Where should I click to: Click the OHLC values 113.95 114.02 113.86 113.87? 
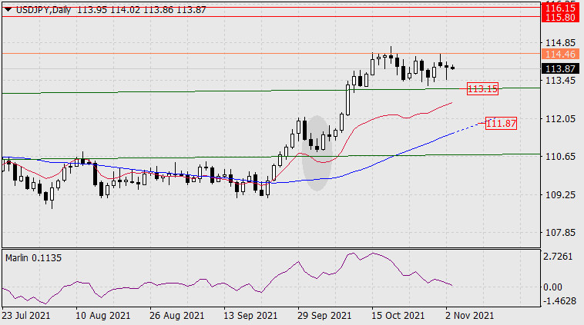click(x=141, y=10)
